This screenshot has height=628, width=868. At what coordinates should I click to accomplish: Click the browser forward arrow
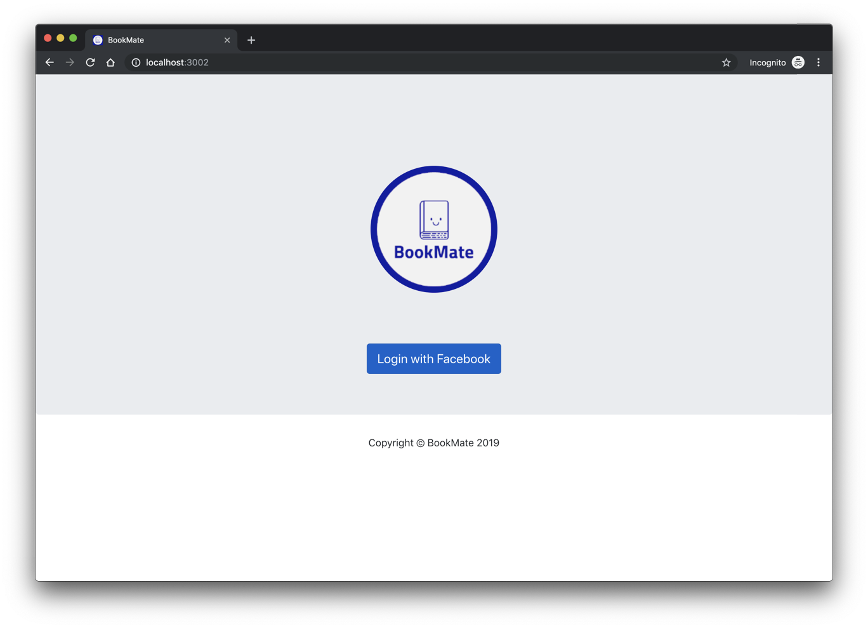70,62
